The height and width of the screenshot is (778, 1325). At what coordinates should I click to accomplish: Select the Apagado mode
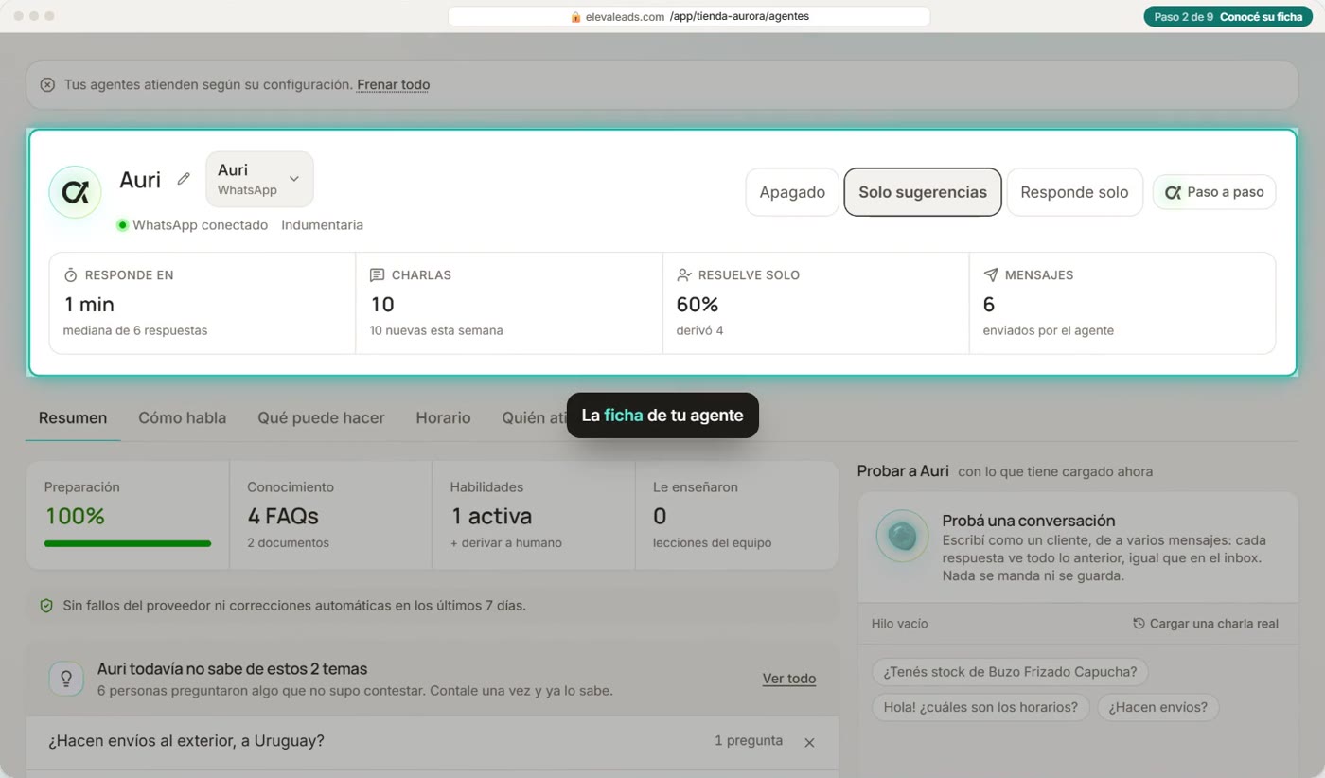coord(792,192)
